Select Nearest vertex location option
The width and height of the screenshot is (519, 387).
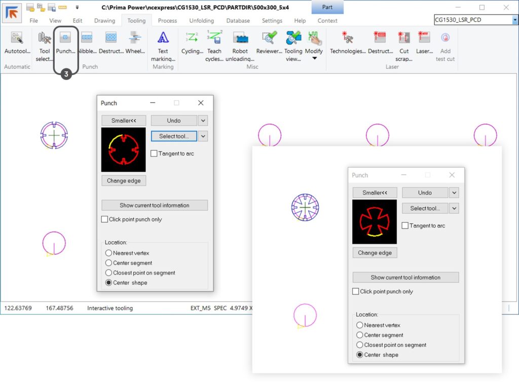tap(108, 253)
